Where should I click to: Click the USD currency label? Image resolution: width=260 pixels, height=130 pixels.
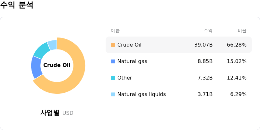click(68, 113)
